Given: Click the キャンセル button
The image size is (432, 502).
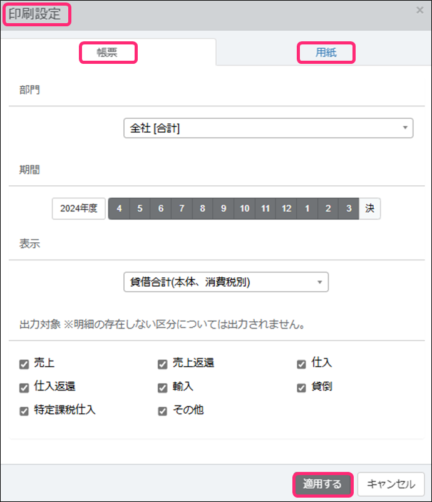Looking at the screenshot, I should (391, 484).
